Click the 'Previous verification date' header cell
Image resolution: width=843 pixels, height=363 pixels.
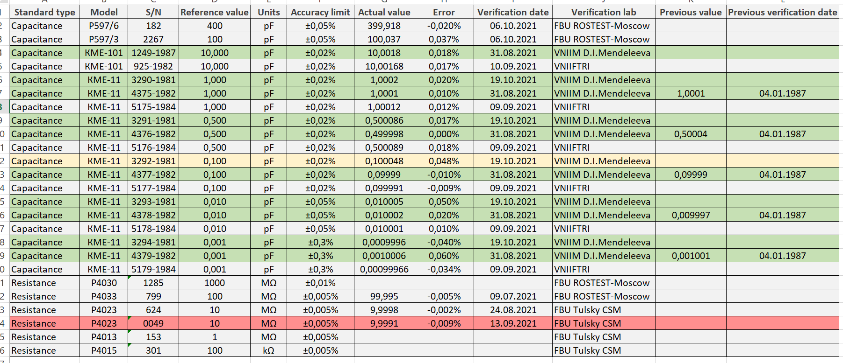pyautogui.click(x=782, y=12)
